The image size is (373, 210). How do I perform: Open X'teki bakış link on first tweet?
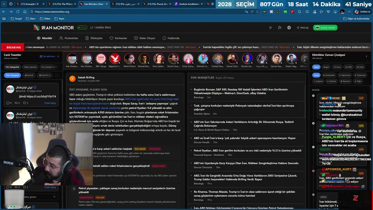click(50, 103)
